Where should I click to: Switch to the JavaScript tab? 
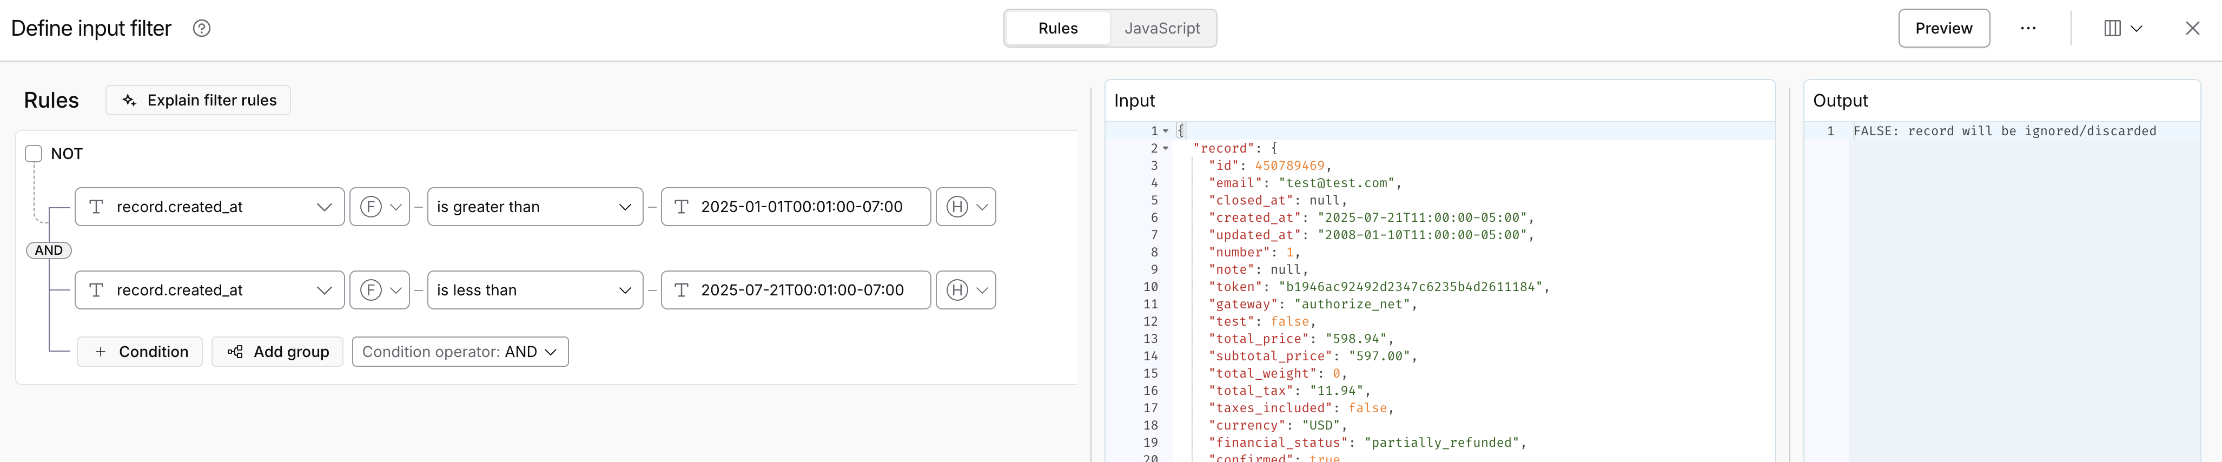click(1162, 29)
